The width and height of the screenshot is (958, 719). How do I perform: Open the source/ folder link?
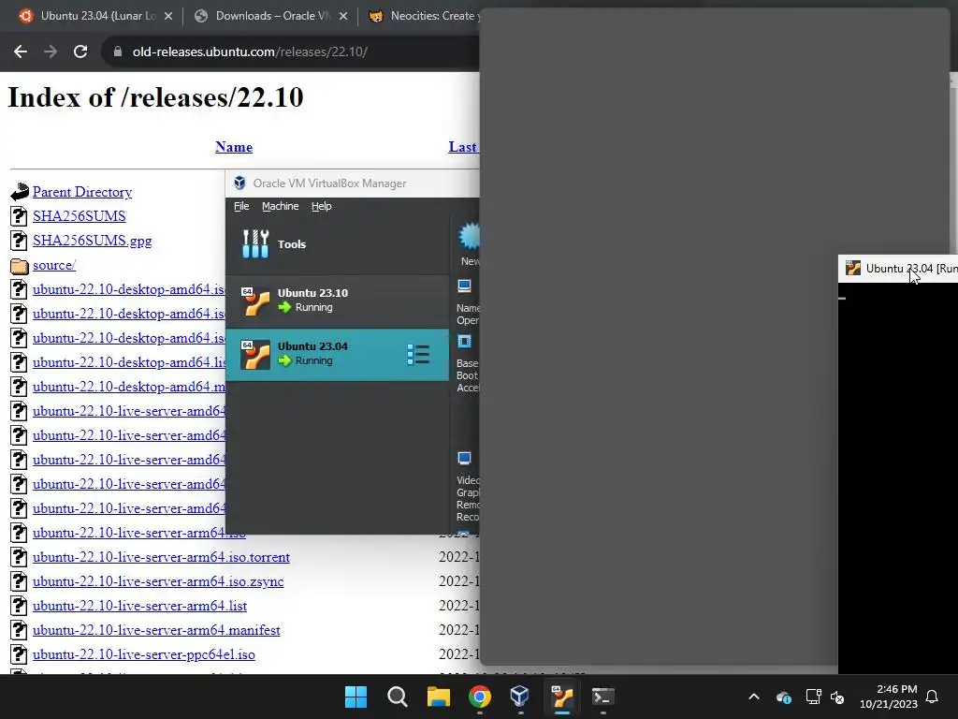point(53,265)
